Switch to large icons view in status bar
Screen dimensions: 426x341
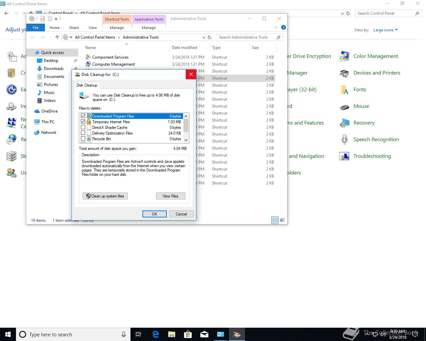282,220
